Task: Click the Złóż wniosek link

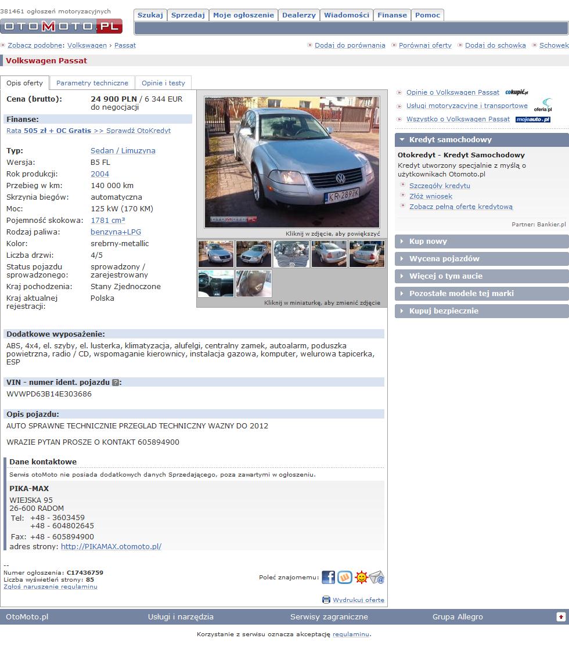Action: [x=431, y=196]
